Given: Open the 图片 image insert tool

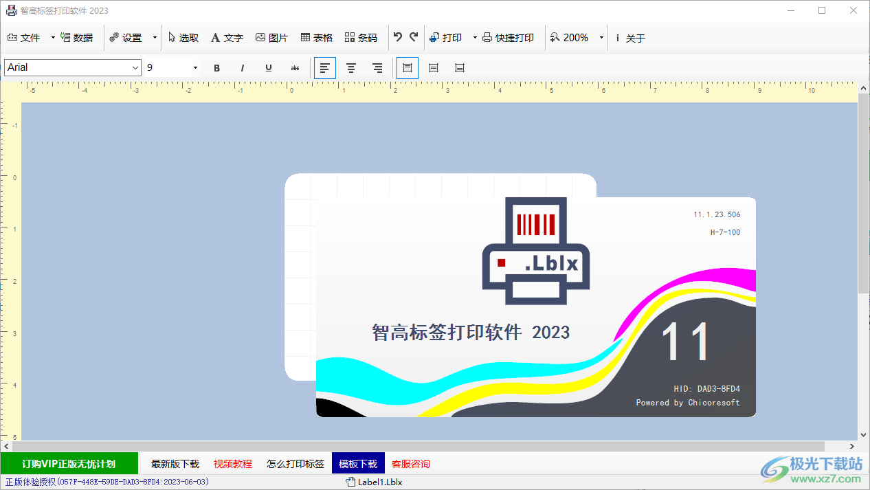Looking at the screenshot, I should pos(271,38).
